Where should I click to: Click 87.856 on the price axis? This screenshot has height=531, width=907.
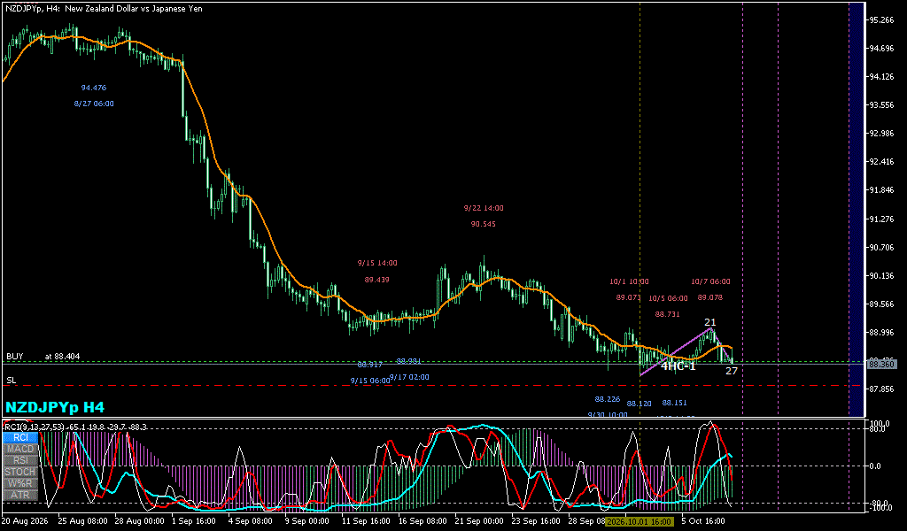click(882, 389)
